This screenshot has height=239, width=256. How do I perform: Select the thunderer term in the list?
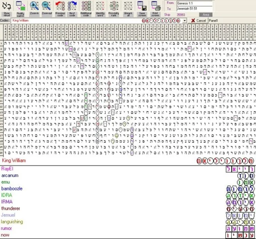click(x=11, y=208)
